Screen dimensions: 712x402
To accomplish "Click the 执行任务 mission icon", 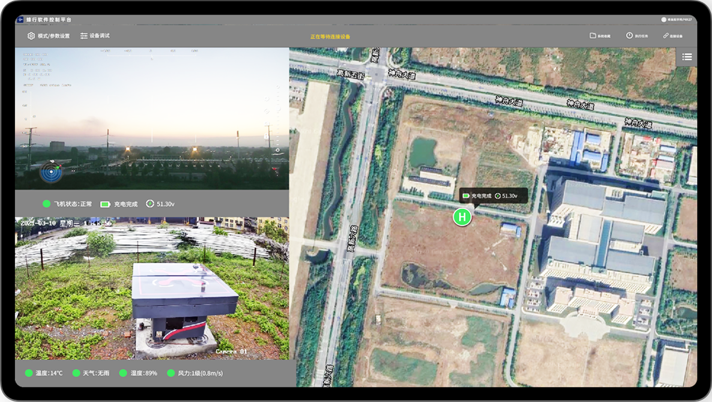I will coord(629,36).
